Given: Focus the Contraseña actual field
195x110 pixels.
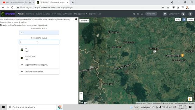Looking at the screenshot, I should pos(39,33).
